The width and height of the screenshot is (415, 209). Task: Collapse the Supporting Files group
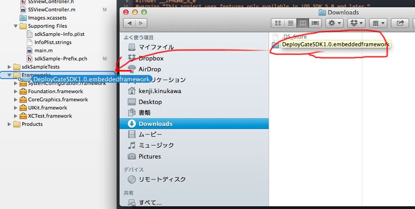click(15, 26)
